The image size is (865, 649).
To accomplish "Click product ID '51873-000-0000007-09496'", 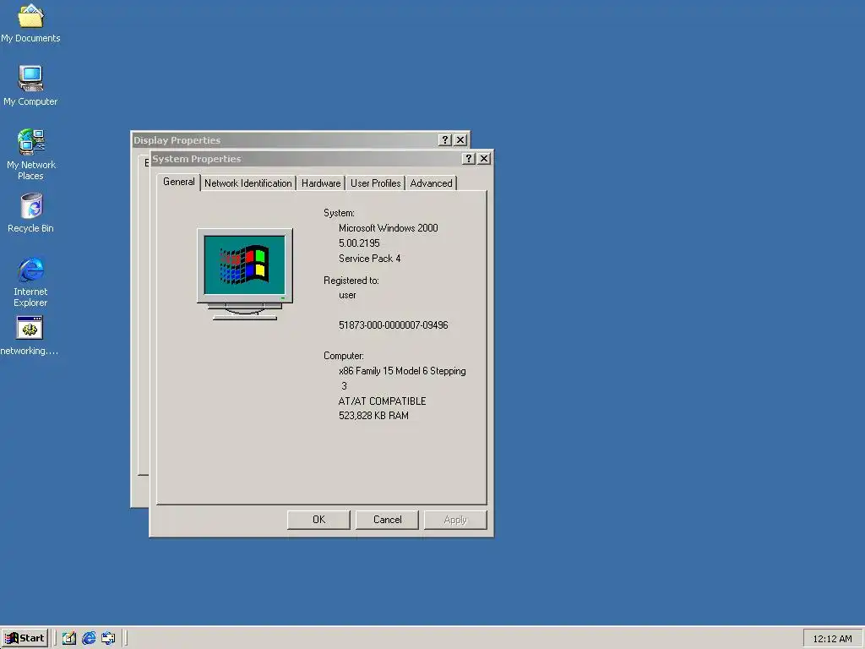I will click(x=394, y=325).
